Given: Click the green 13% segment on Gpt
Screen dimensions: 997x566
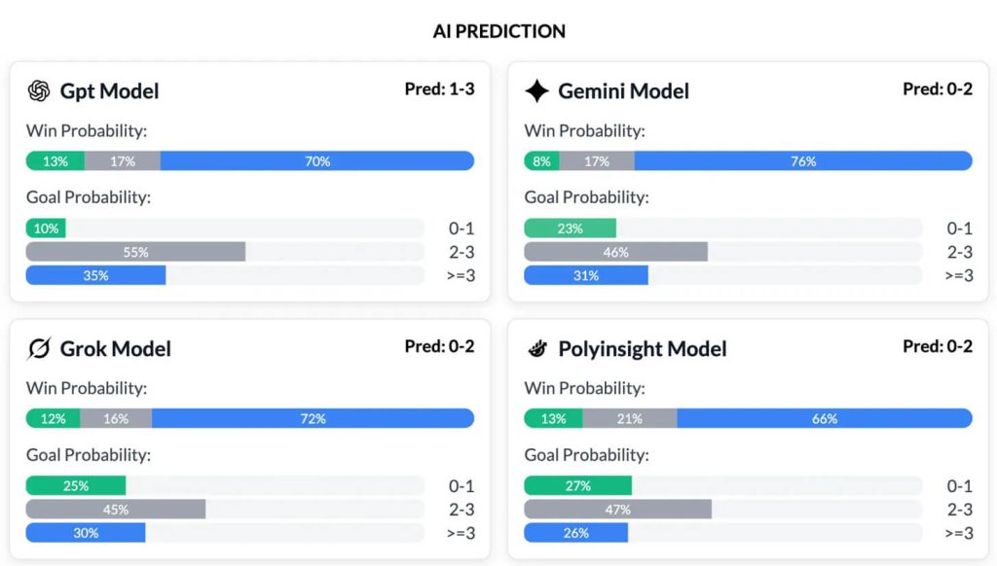Looking at the screenshot, I should point(54,160).
